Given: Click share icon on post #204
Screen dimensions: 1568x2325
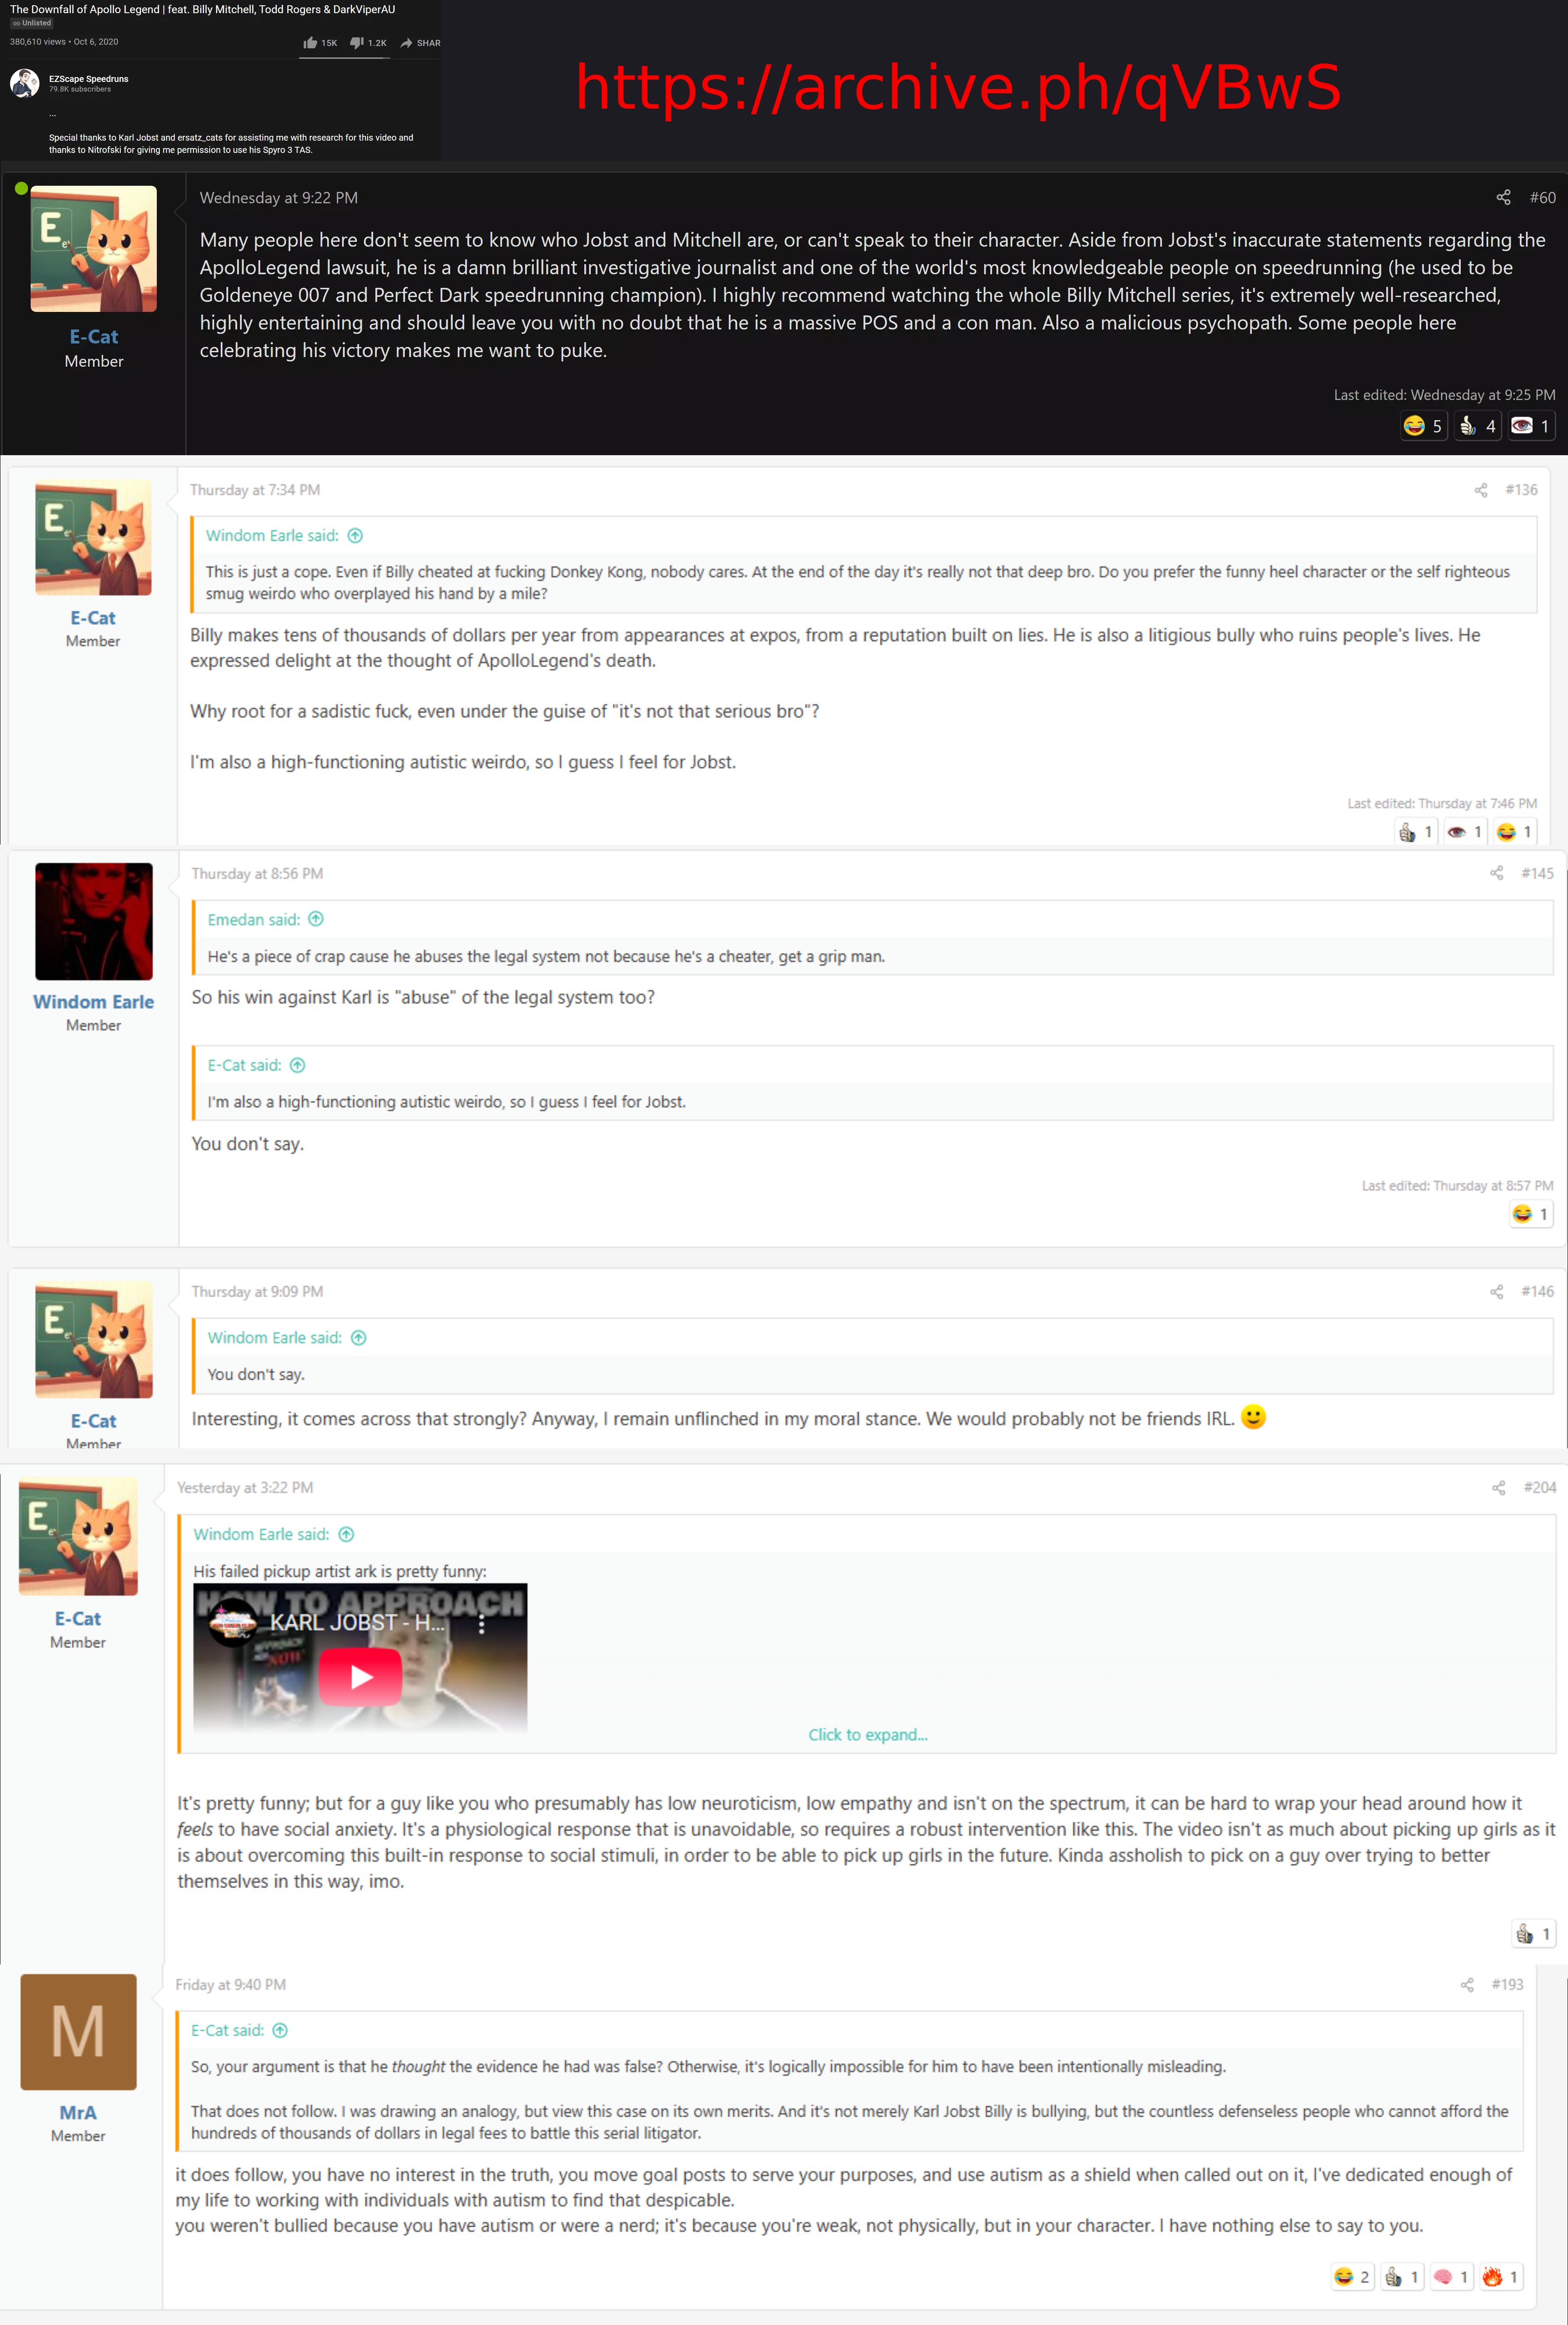Looking at the screenshot, I should [x=1498, y=1488].
